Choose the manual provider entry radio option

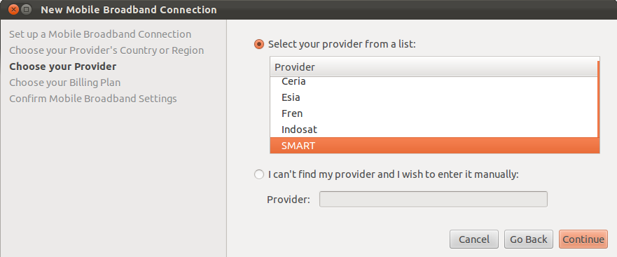click(x=259, y=174)
